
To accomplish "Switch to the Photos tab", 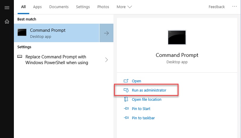I will [x=103, y=7].
